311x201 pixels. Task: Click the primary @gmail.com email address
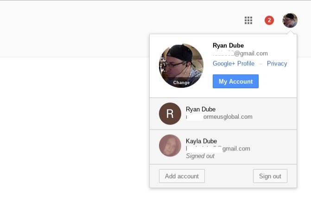point(240,53)
